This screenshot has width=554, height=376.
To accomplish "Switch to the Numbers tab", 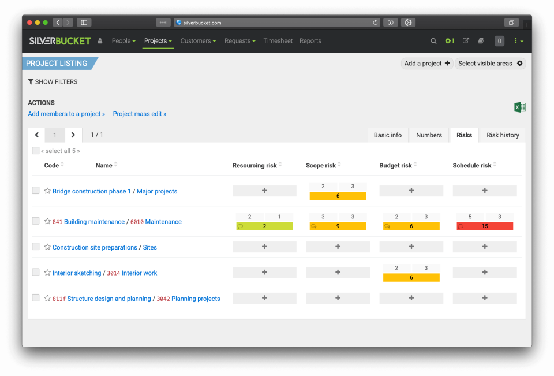I will click(x=428, y=135).
